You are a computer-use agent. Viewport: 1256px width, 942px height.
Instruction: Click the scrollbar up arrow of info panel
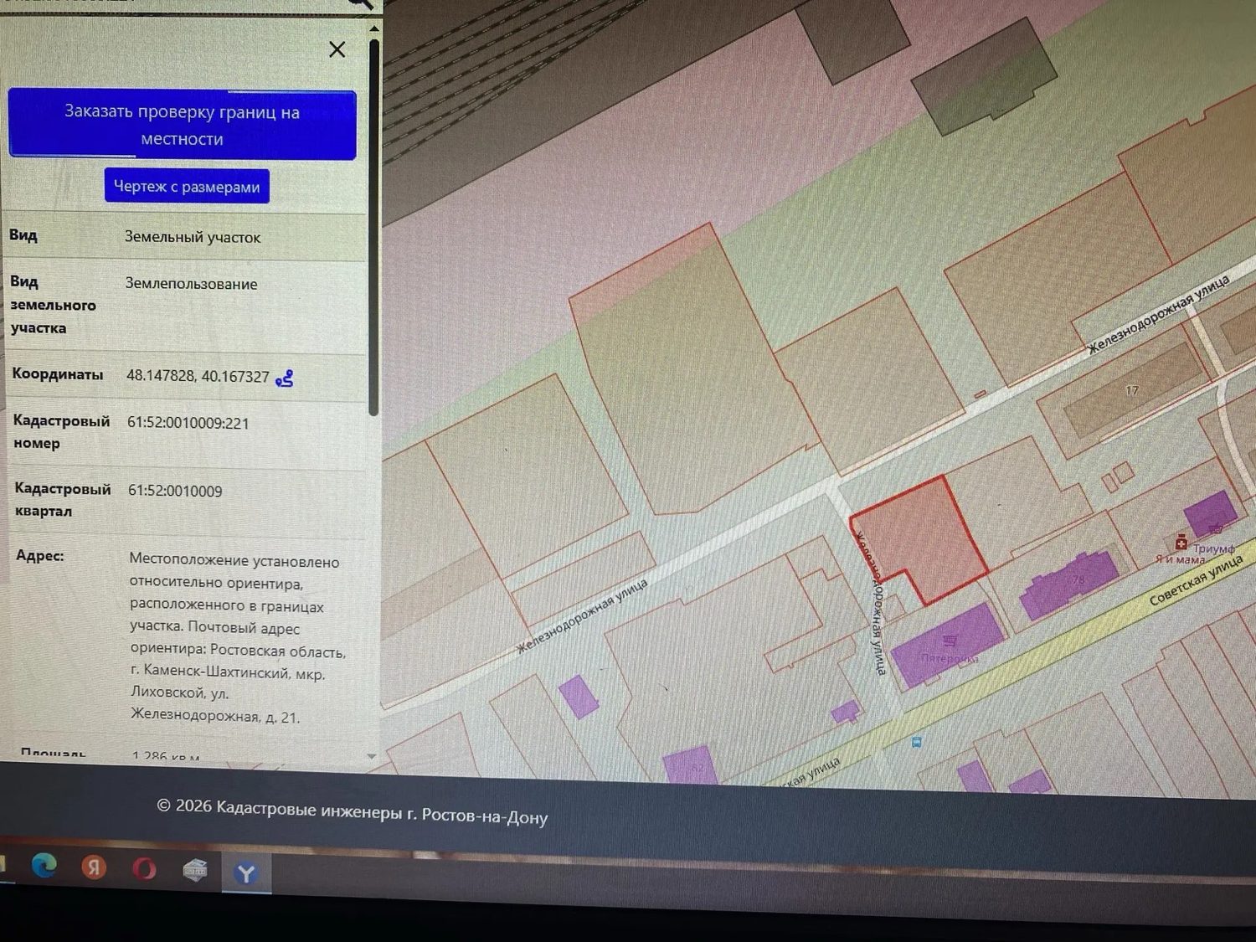pyautogui.click(x=373, y=29)
